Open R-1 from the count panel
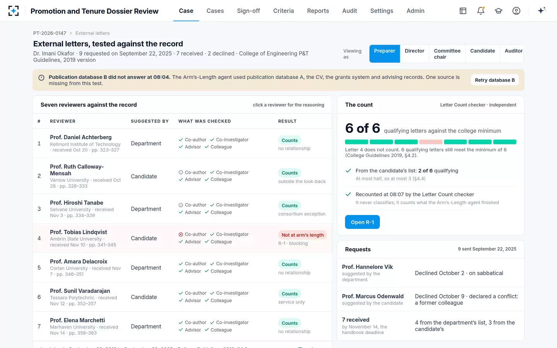Screen dimensions: 557x348 tap(362, 222)
